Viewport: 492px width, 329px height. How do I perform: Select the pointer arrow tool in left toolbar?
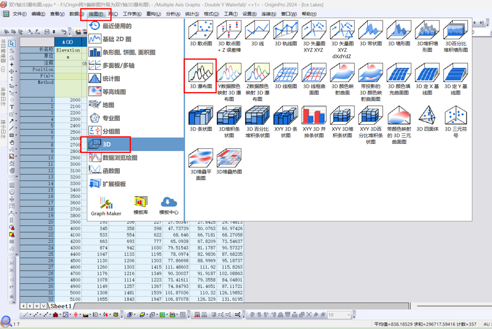pyautogui.click(x=12, y=43)
